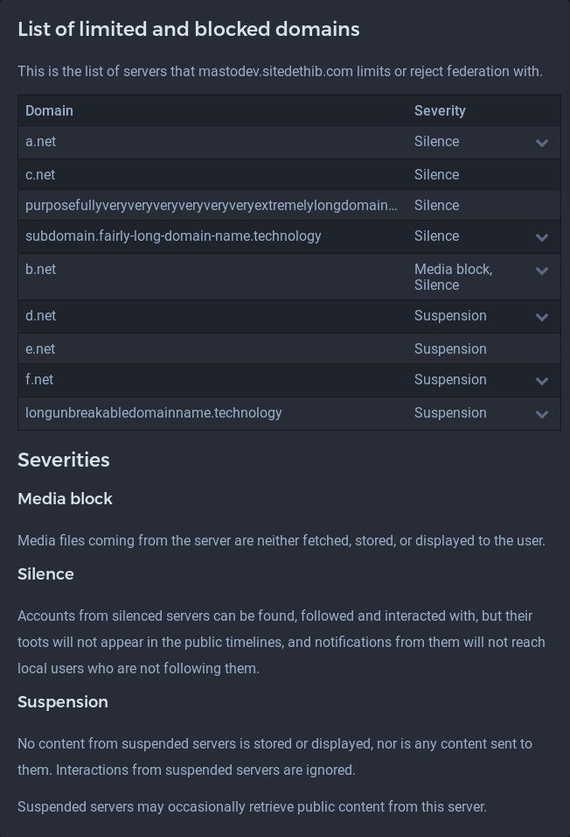The image size is (570, 837).
Task: Expand the a.net row chevron
Action: [x=542, y=143]
